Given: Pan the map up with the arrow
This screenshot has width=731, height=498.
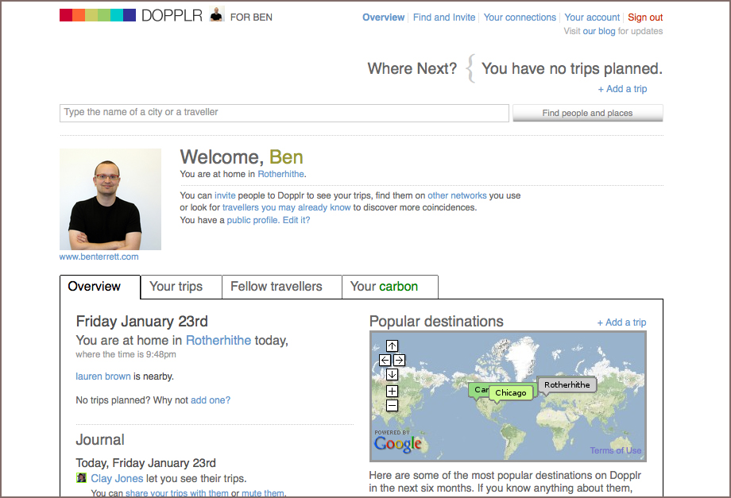Looking at the screenshot, I should coord(392,346).
